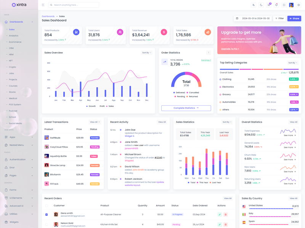Open the settings gear in top bar
This screenshot has height=228, width=305.
tap(299, 5)
